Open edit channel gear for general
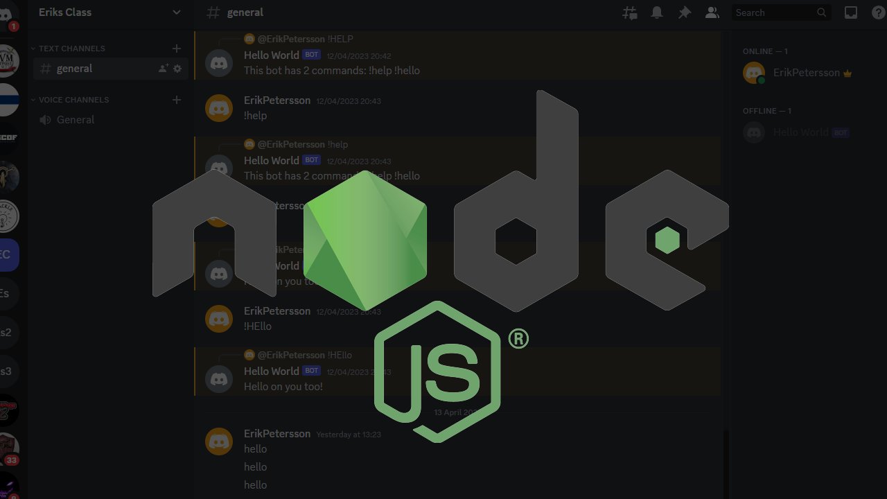The height and width of the screenshot is (499, 887). coord(177,69)
